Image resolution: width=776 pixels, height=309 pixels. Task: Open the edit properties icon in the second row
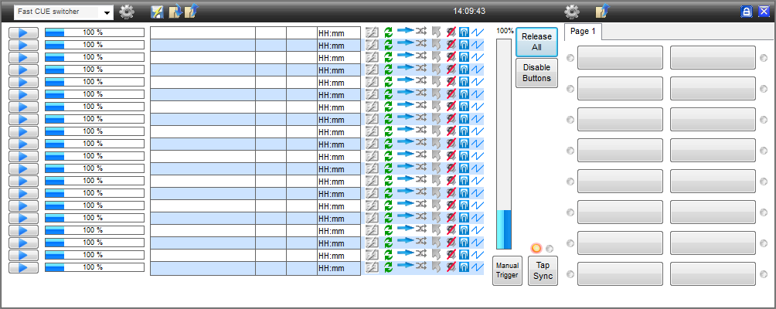pyautogui.click(x=372, y=45)
